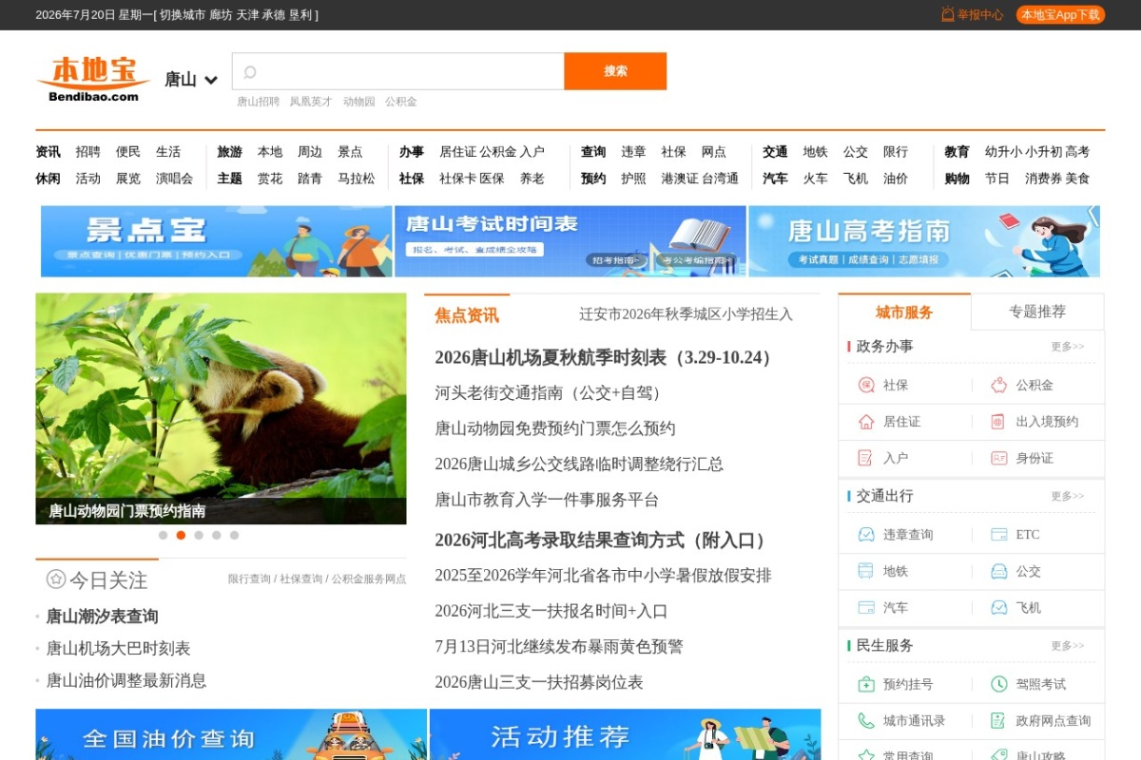
Task: Go to fifth carousel slide dot
Action: tap(234, 535)
